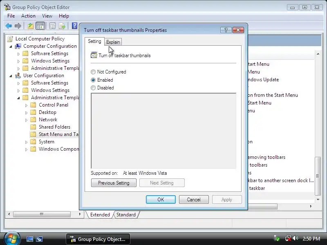This screenshot has width=327, height=245.
Task: Click the Windows Start orb
Action: point(12,239)
